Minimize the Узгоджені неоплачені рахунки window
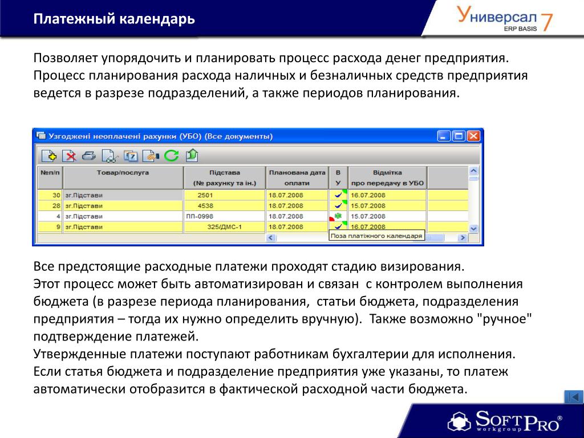Screen dimensions: 584x438 click(444, 136)
